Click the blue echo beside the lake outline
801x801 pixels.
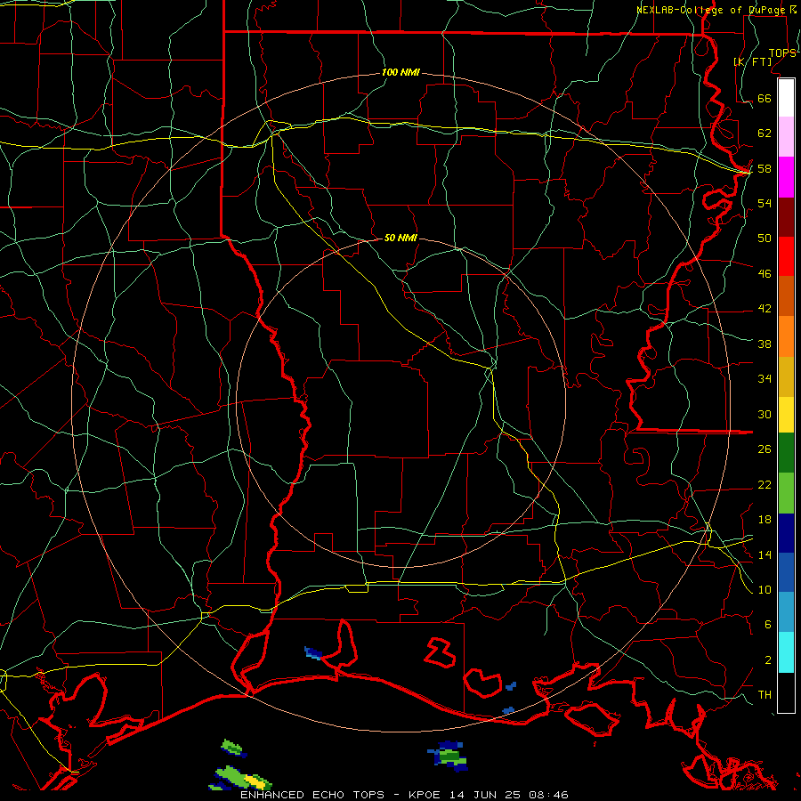tap(313, 653)
